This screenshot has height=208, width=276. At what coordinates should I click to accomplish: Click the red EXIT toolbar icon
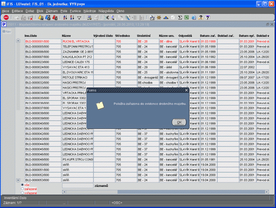[x=6, y=17]
